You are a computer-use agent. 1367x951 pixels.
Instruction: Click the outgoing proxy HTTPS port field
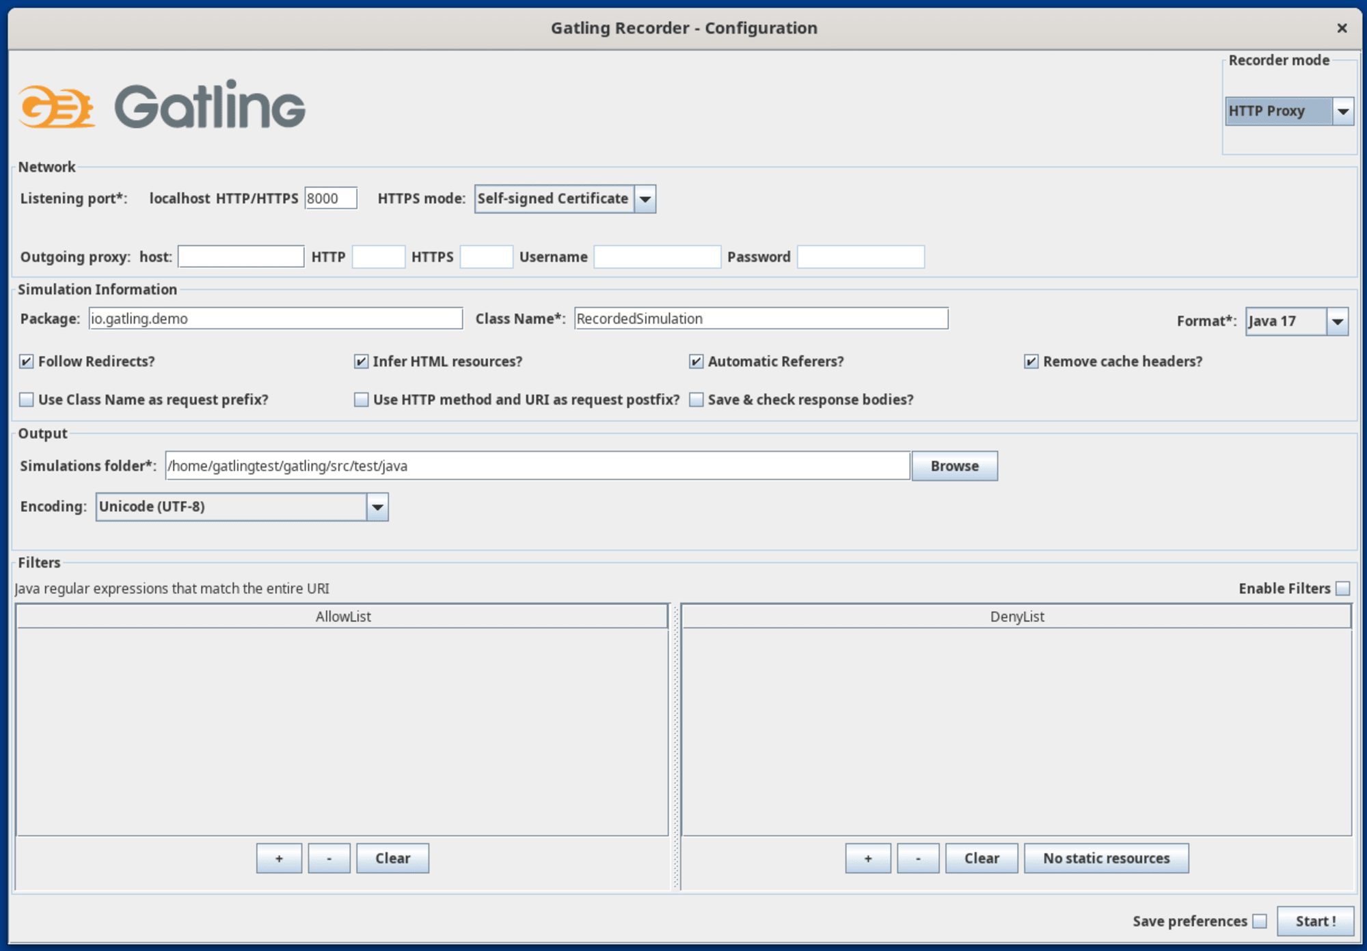pyautogui.click(x=487, y=257)
